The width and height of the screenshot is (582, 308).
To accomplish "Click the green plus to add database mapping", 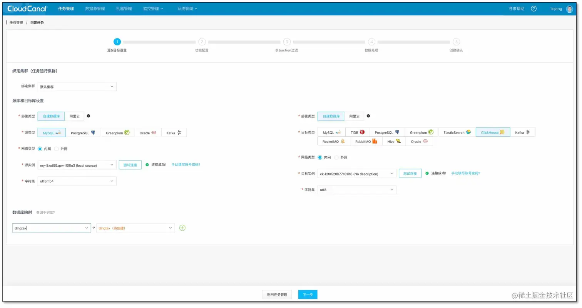I will pyautogui.click(x=182, y=228).
